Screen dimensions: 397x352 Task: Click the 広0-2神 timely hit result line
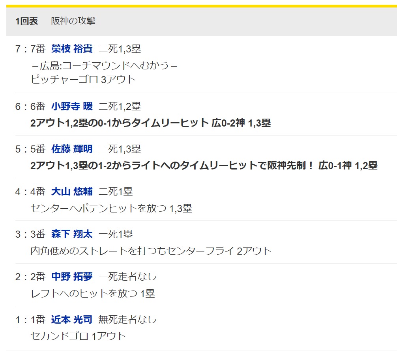(151, 123)
